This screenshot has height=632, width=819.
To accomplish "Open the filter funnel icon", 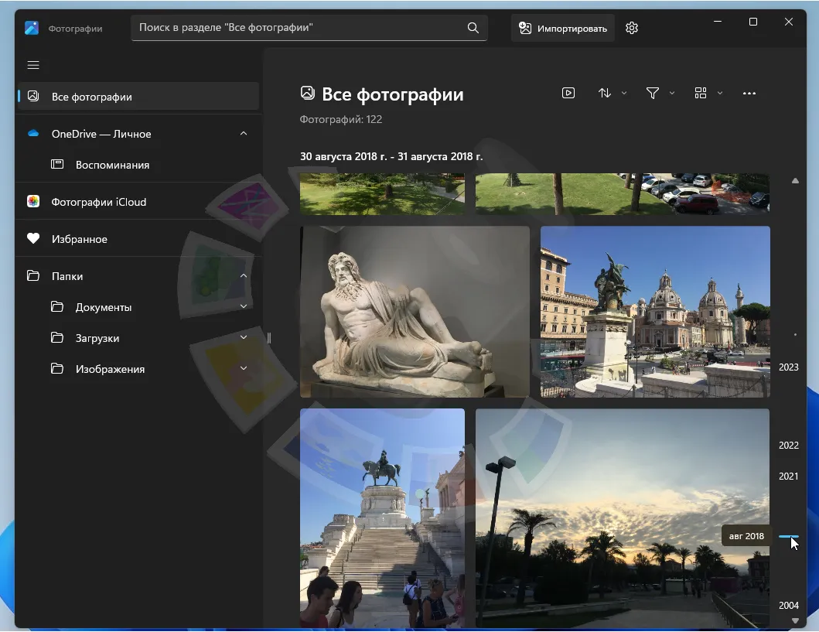I will pyautogui.click(x=653, y=93).
